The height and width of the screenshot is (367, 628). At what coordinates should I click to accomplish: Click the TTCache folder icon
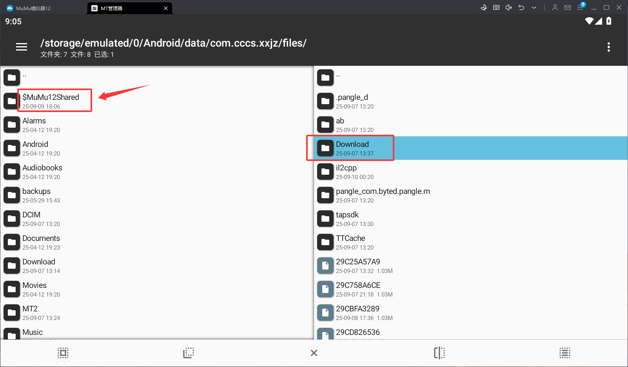tap(325, 242)
